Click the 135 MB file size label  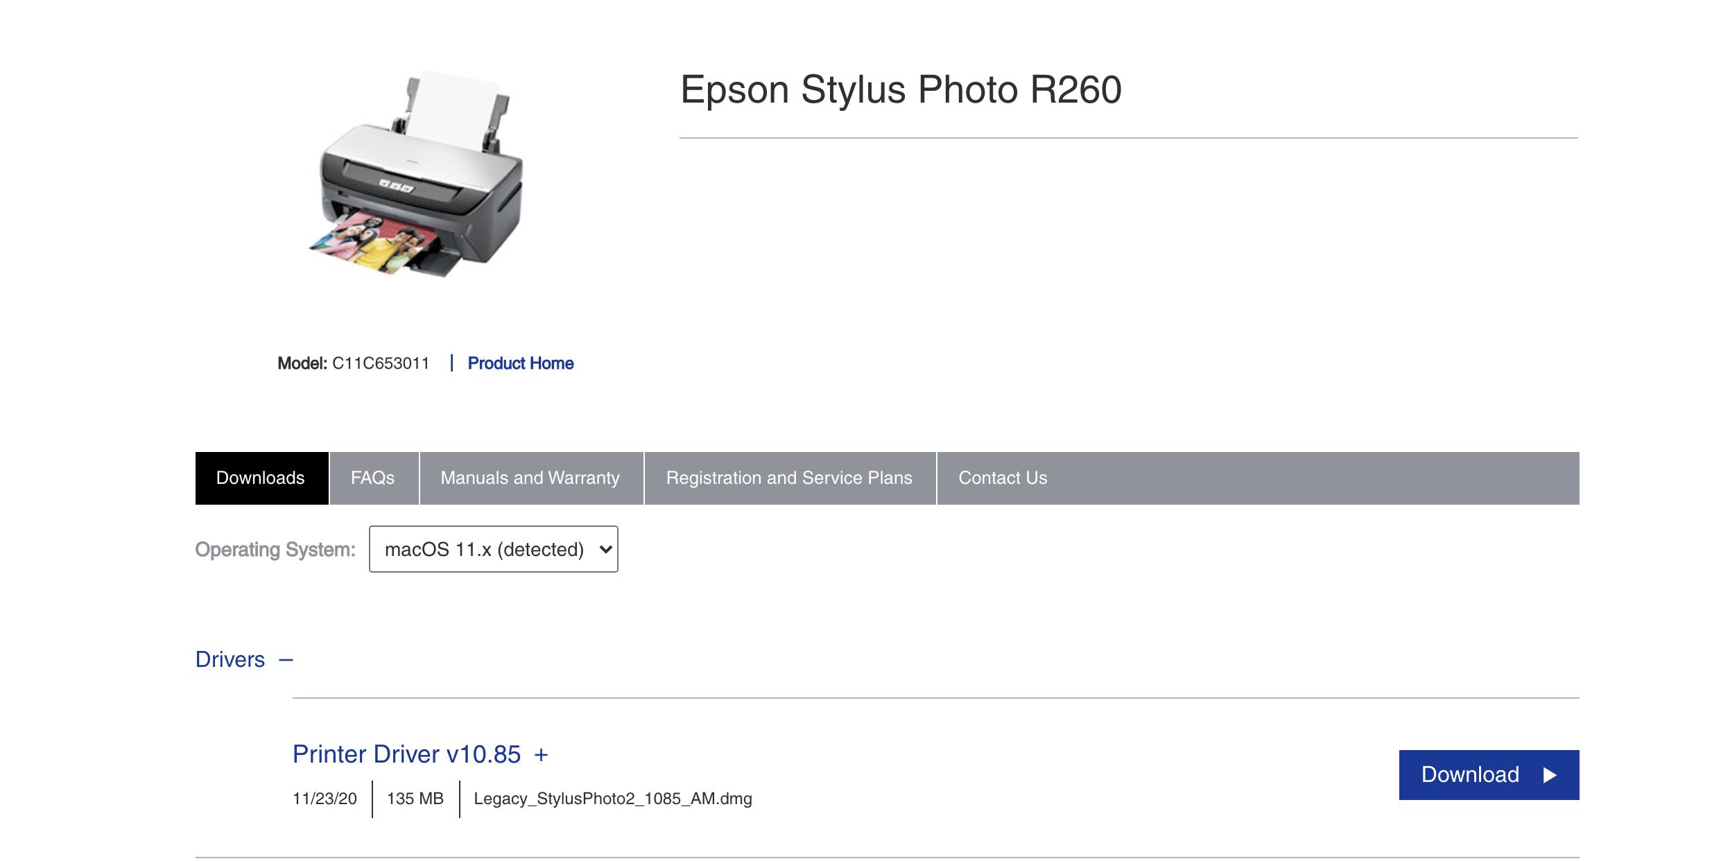point(415,799)
